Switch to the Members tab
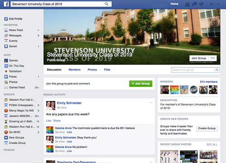Image resolution: width=226 pixels, height=163 pixels. [x=75, y=70]
